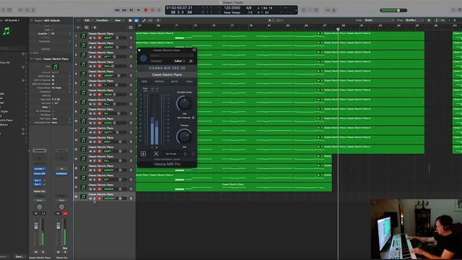Click the pan knob of track 2
The image size is (462, 260).
pyautogui.click(x=131, y=47)
